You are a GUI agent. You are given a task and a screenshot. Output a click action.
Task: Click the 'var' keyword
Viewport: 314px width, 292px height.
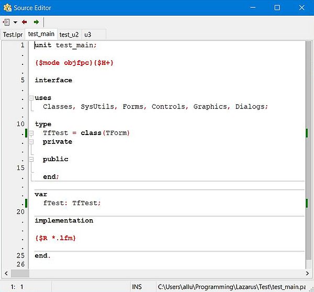(x=41, y=195)
